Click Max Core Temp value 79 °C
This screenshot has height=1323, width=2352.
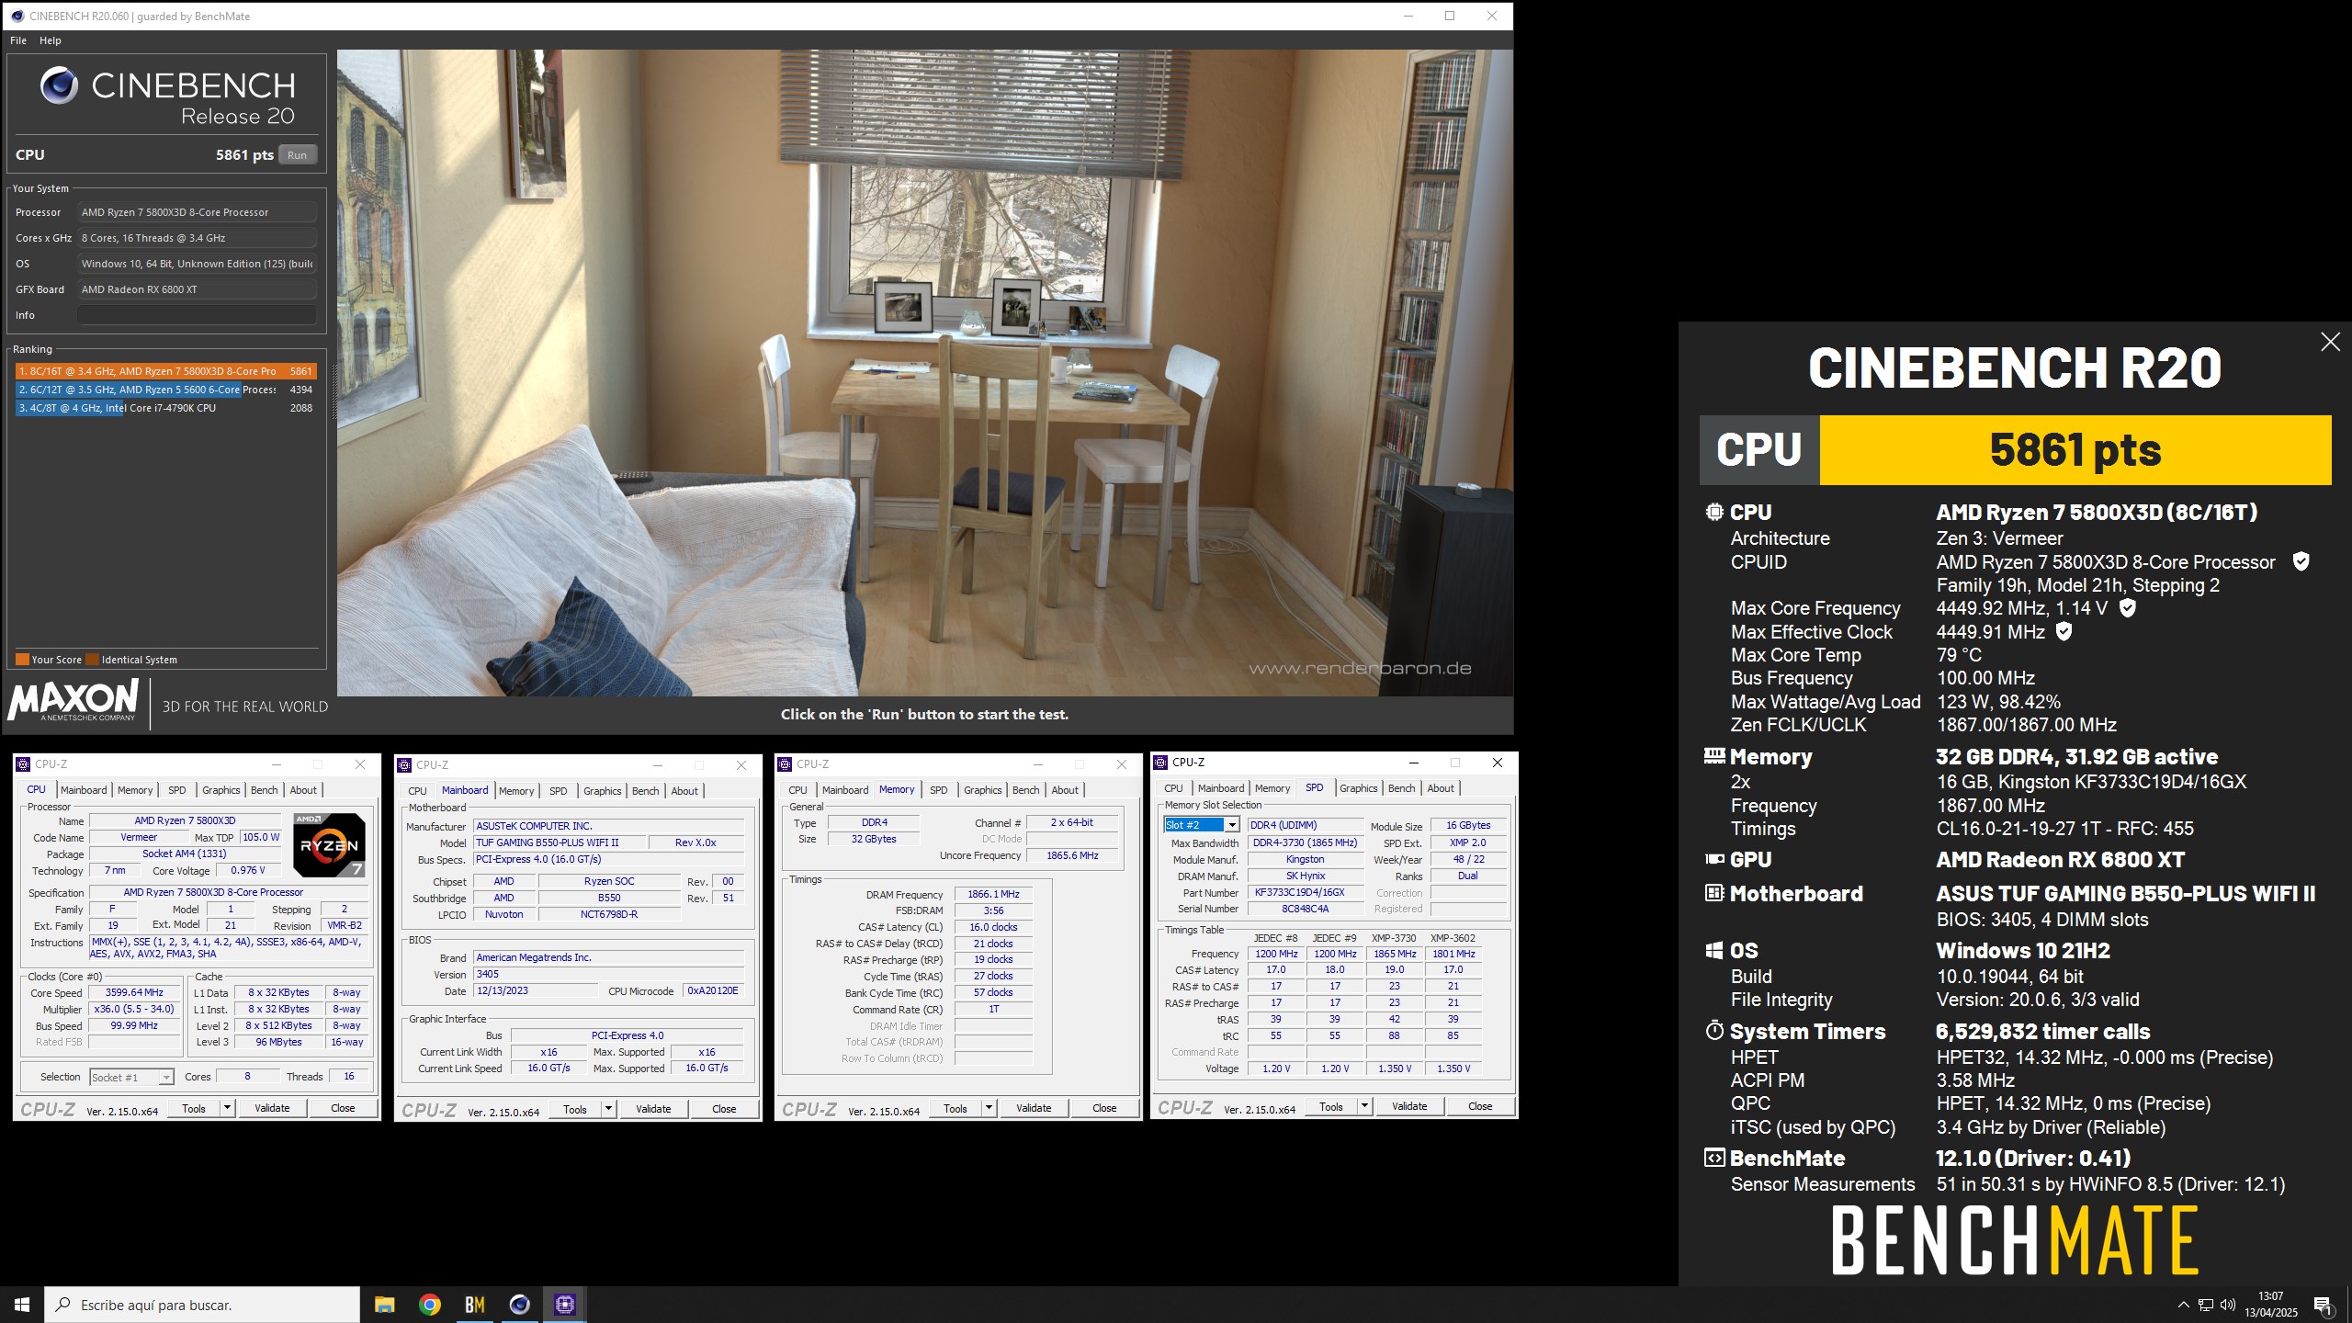pos(1959,655)
